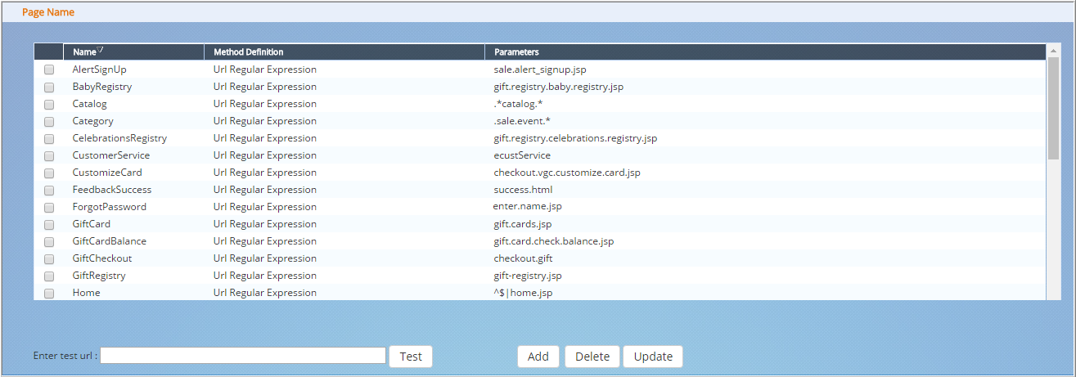Click Url Regular Expression in GiftCard row

[264, 224]
